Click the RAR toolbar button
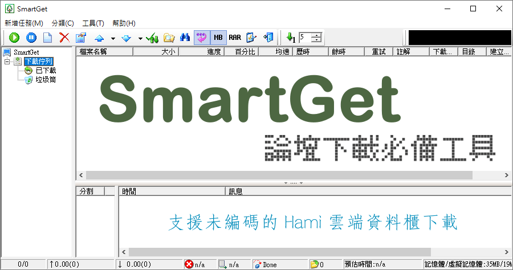513x270 pixels. point(235,38)
